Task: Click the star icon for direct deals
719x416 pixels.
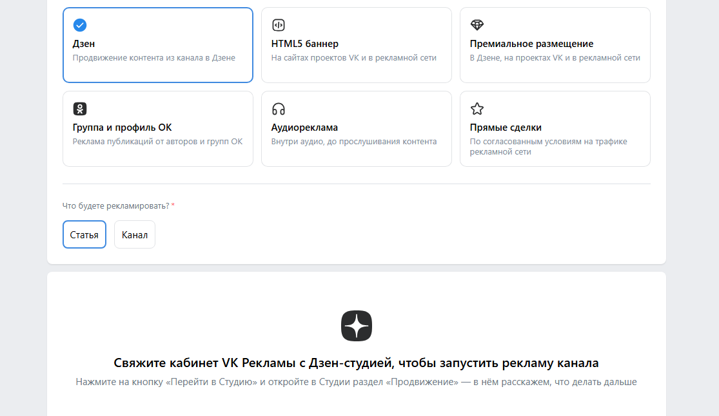Action: point(477,109)
